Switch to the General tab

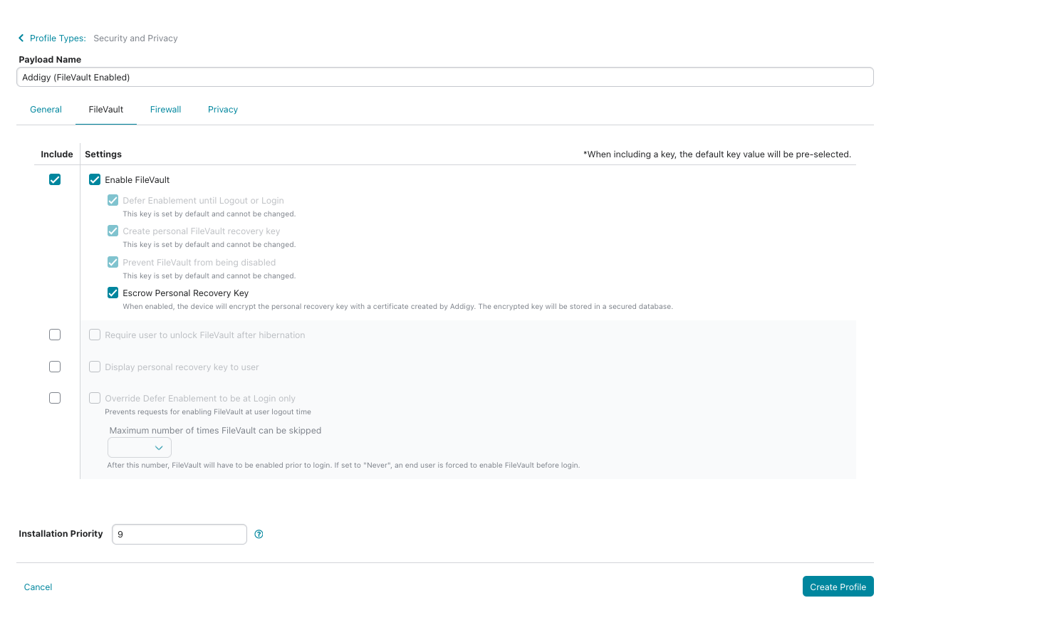(x=46, y=110)
